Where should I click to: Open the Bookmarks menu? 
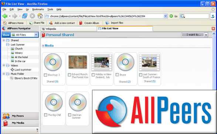tap(38, 9)
